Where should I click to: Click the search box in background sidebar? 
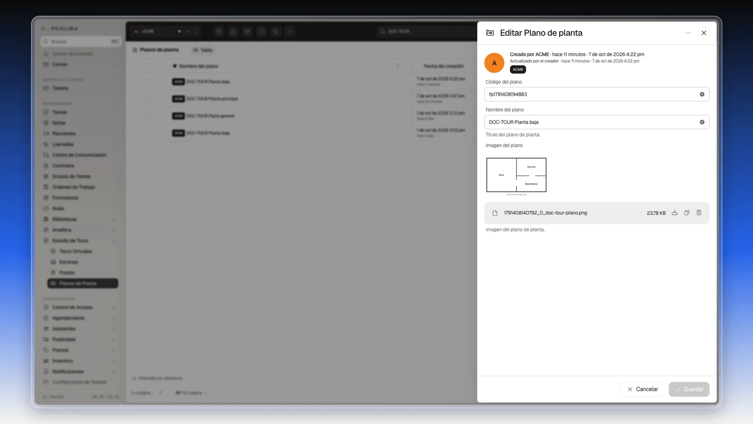click(x=81, y=41)
